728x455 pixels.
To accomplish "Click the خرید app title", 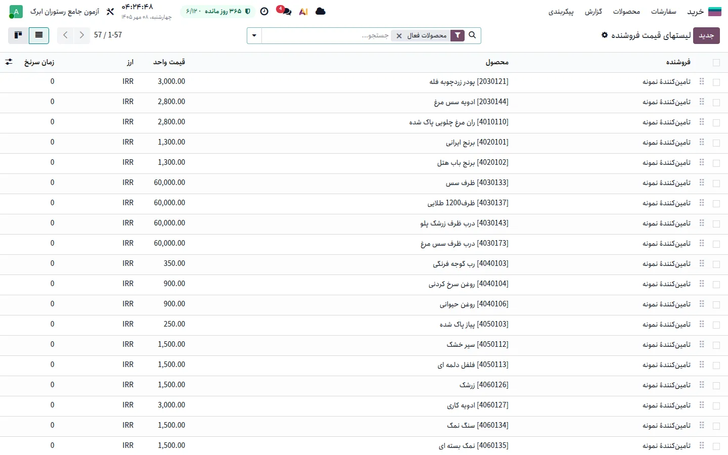I will tap(695, 11).
